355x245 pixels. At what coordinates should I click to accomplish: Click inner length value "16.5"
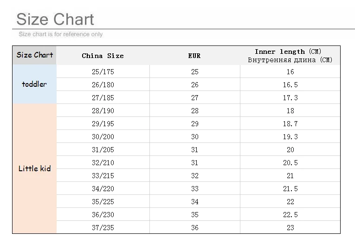[x=290, y=85]
